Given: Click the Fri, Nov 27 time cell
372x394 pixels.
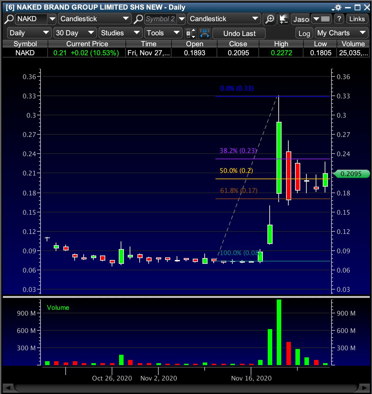Looking at the screenshot, I should (x=149, y=53).
